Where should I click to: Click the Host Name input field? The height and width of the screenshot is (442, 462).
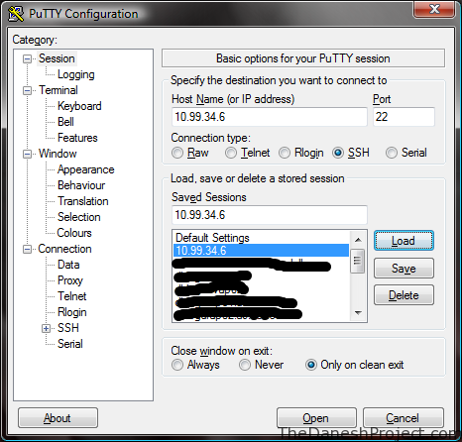(270, 117)
